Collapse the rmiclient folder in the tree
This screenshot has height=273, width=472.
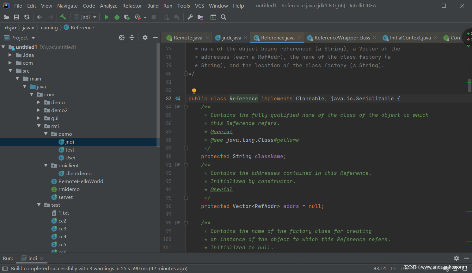pos(46,165)
